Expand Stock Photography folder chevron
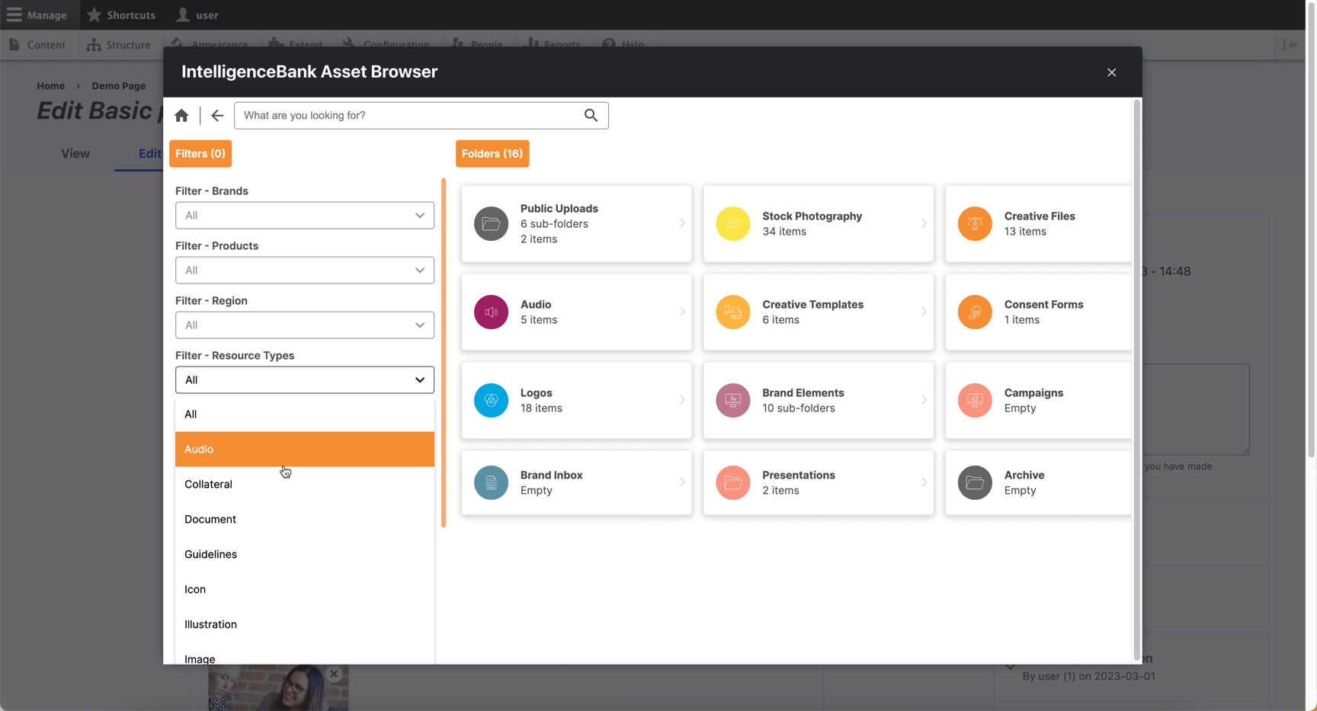 tap(924, 223)
